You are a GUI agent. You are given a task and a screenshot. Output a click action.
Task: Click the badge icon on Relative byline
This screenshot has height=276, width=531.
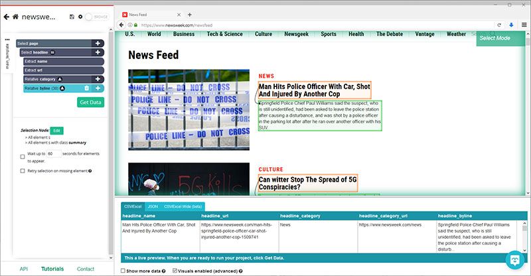(x=62, y=88)
